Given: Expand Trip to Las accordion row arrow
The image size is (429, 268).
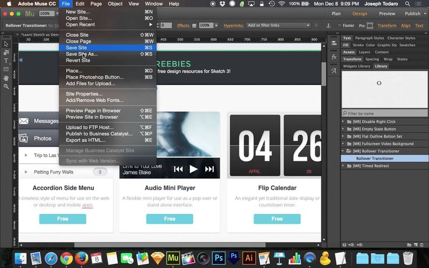Looking at the screenshot, I should 26,155.
